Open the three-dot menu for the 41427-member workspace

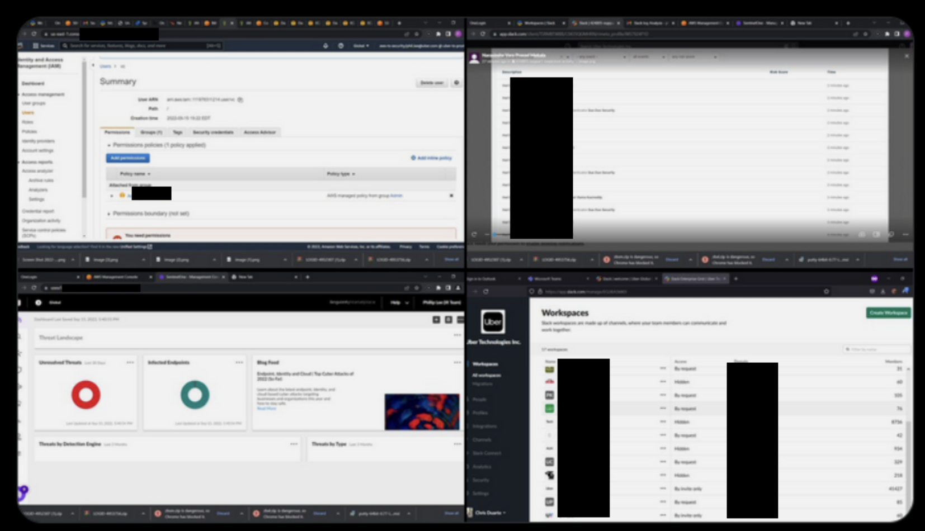[663, 489]
